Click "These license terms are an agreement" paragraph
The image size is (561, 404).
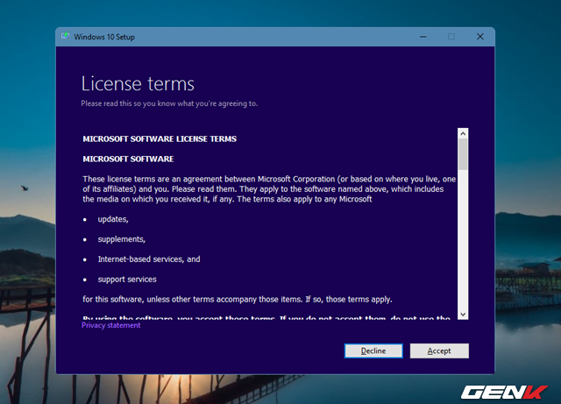coord(269,189)
